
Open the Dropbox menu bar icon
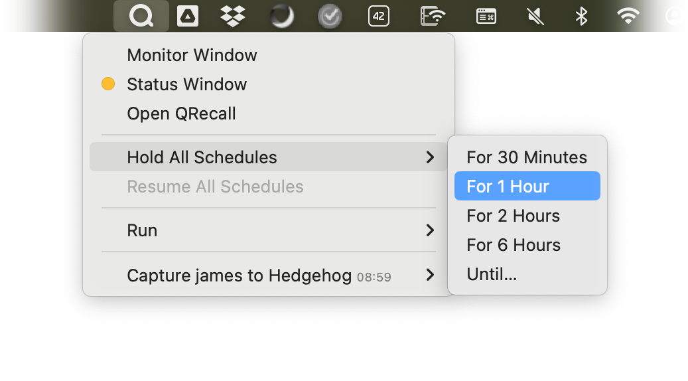point(233,16)
